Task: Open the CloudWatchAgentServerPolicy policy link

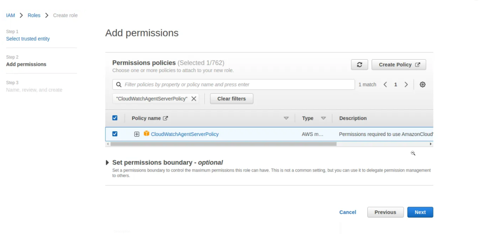Action: coord(184,134)
